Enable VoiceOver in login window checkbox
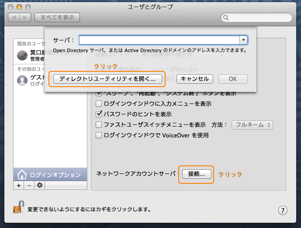The image size is (301, 228). 99,135
